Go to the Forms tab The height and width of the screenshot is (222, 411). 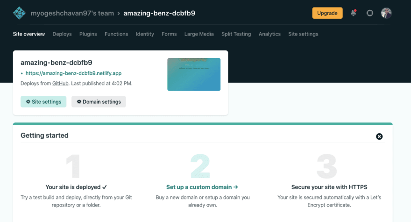(x=169, y=34)
